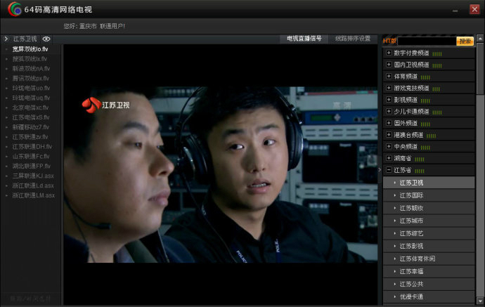The image size is (485, 307).
Task: Click the 64码高清网络电视 app logo
Action: pos(14,9)
